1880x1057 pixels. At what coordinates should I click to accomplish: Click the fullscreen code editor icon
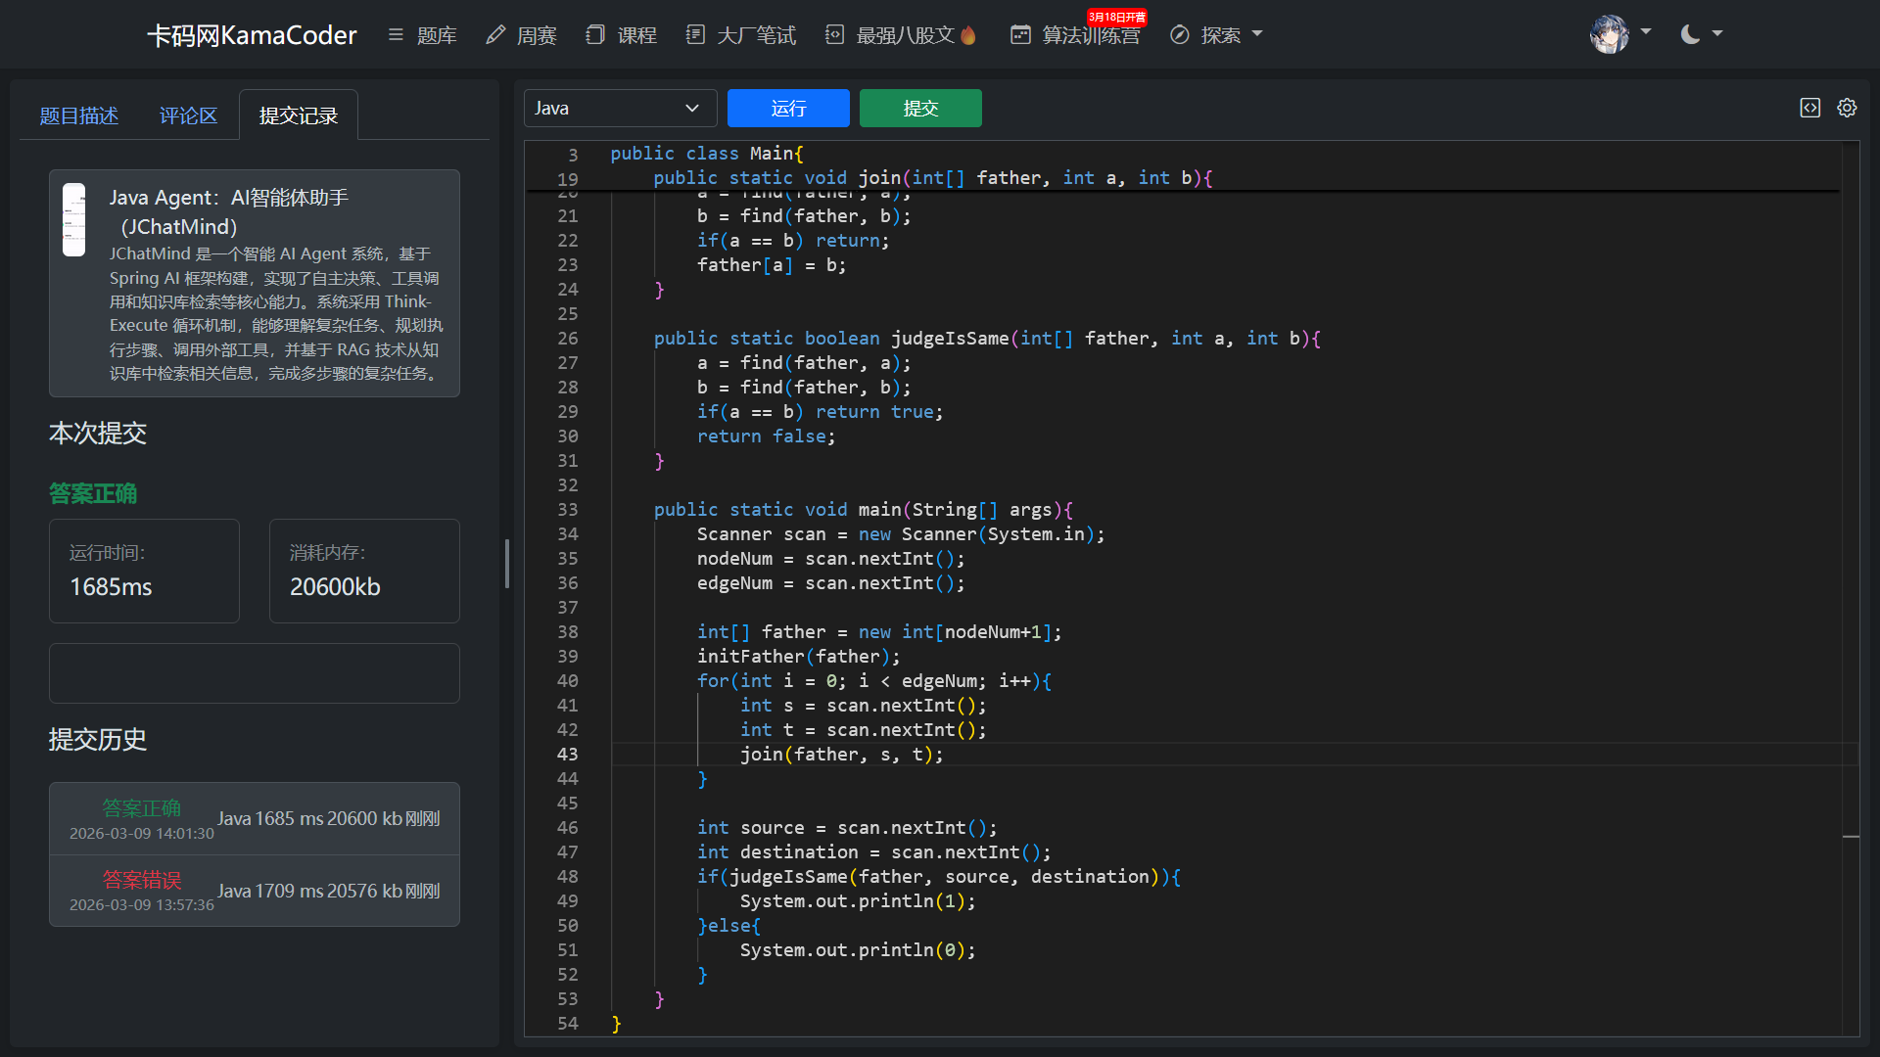tap(1809, 108)
